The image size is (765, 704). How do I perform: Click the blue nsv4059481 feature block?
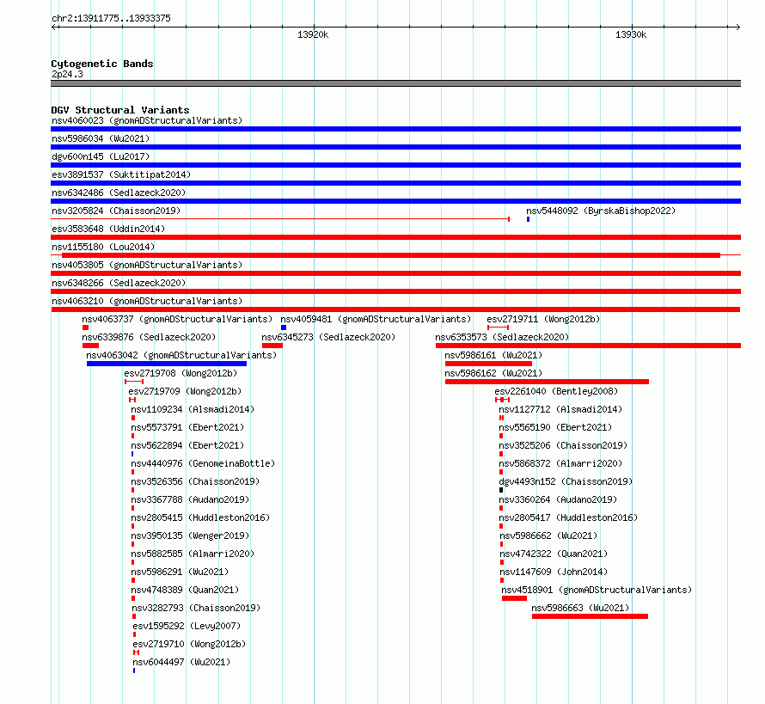(284, 328)
